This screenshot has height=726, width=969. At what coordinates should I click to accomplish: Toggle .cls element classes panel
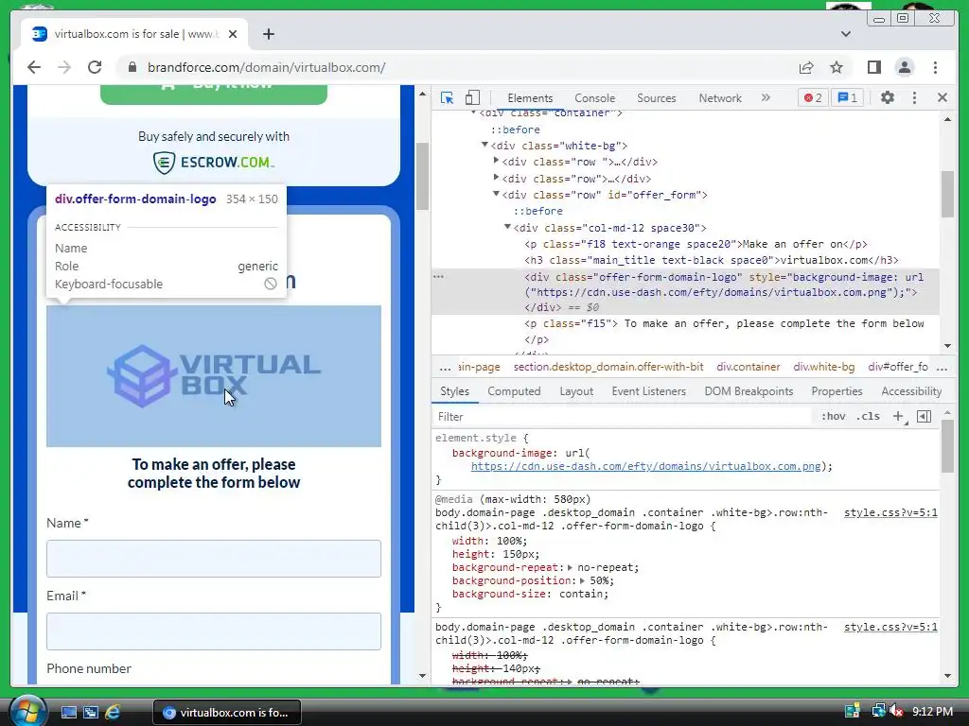coord(869,417)
